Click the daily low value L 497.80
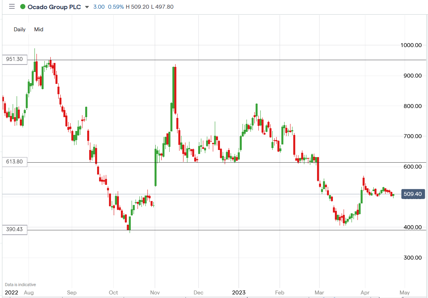428x298 pixels. [162, 7]
